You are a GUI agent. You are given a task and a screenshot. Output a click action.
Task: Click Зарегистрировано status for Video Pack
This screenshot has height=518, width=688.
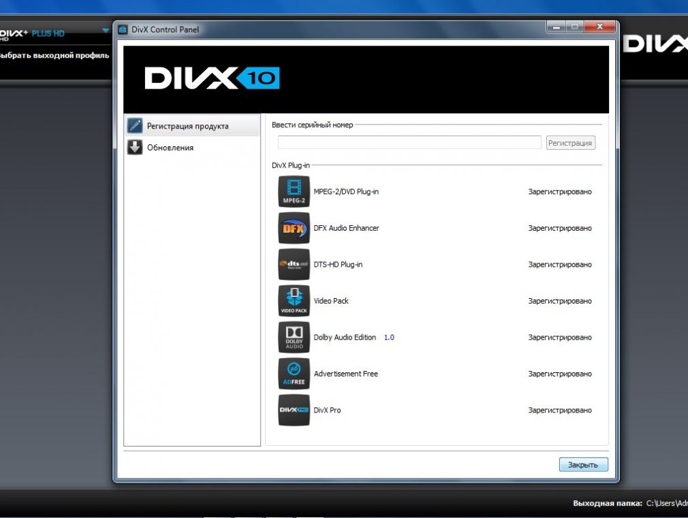click(560, 301)
